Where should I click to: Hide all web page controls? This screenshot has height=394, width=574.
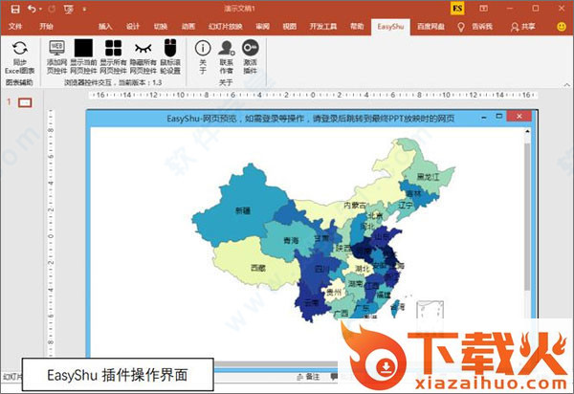click(x=143, y=48)
